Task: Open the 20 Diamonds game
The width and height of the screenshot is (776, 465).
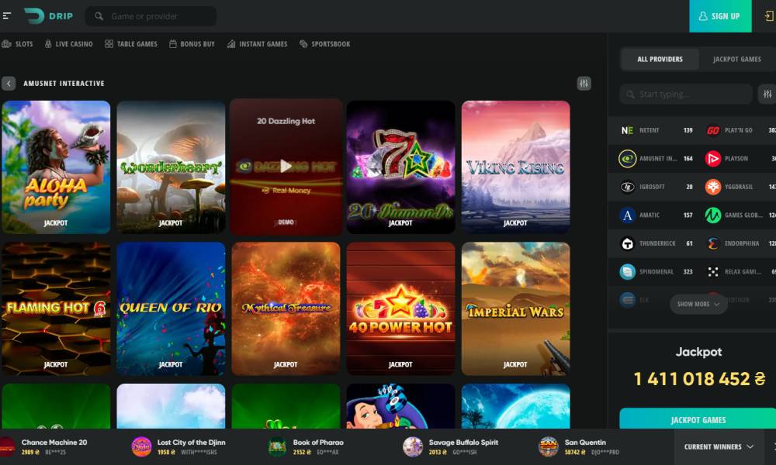Action: point(400,167)
